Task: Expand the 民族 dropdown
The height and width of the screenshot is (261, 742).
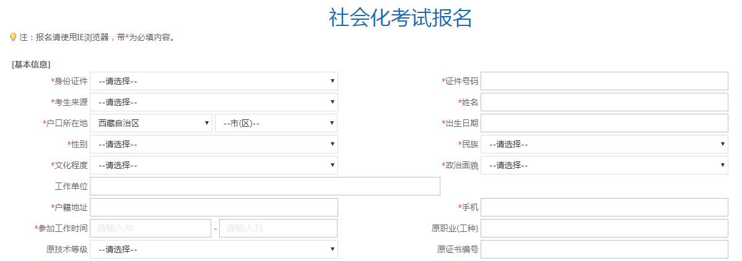Action: [605, 144]
